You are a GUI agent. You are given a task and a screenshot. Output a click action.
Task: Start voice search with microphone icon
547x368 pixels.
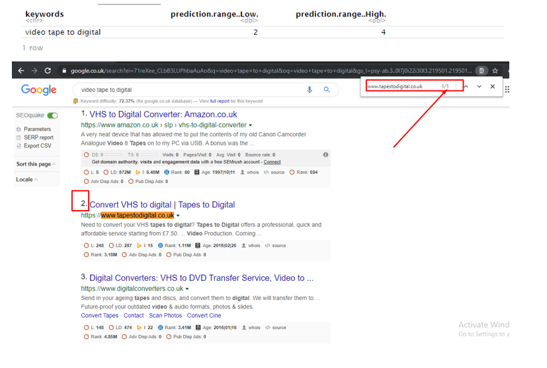(x=310, y=90)
